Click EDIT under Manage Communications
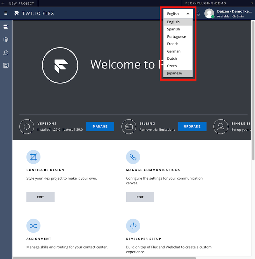This screenshot has height=259, width=255. pos(140,197)
